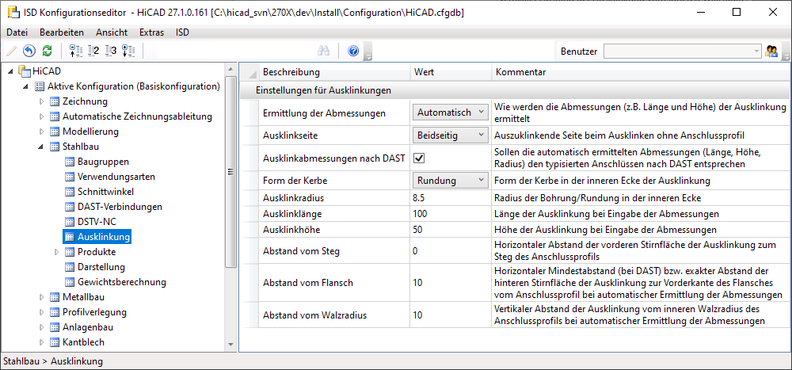Click the user management people icon
Image resolution: width=792 pixels, height=370 pixels.
point(771,51)
